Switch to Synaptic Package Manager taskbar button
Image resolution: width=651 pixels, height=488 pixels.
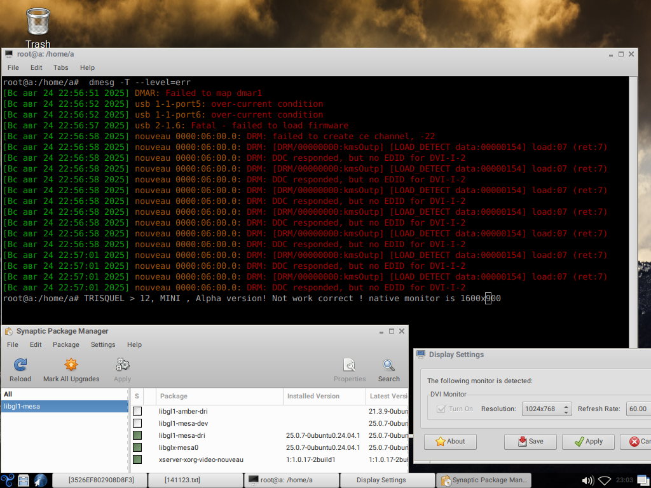pyautogui.click(x=484, y=480)
